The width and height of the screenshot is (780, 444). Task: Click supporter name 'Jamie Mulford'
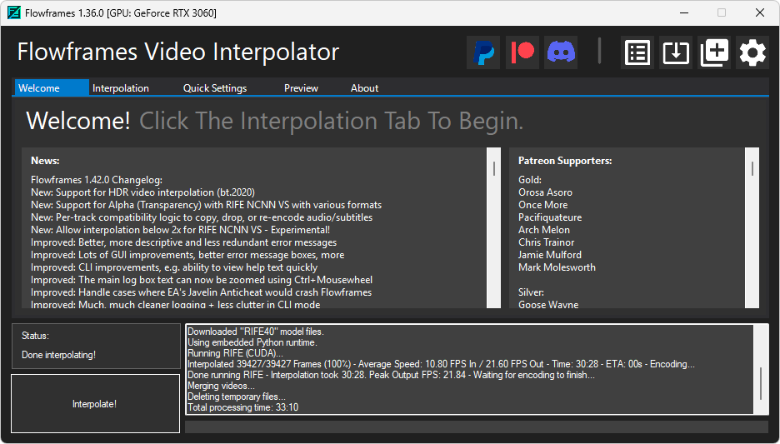pos(550,255)
